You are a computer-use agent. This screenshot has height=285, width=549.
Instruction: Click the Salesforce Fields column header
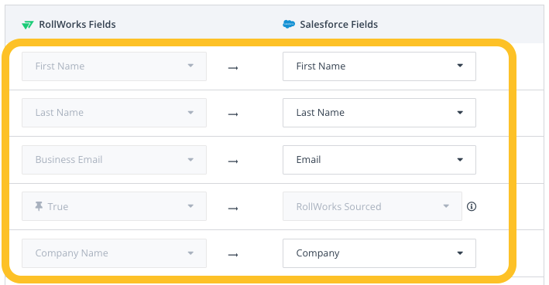[x=338, y=25]
